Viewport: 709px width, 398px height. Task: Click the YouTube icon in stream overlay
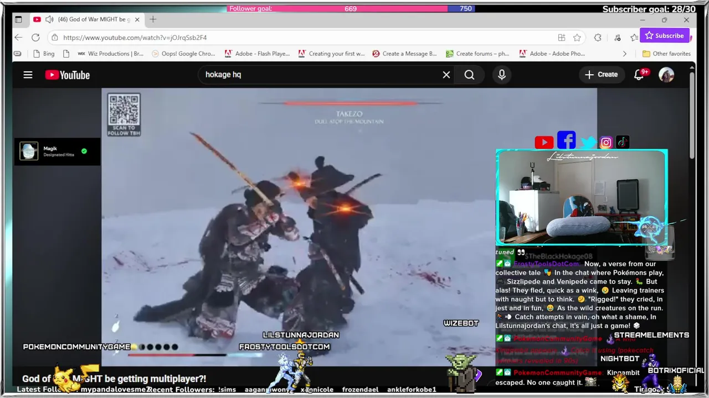pos(544,143)
